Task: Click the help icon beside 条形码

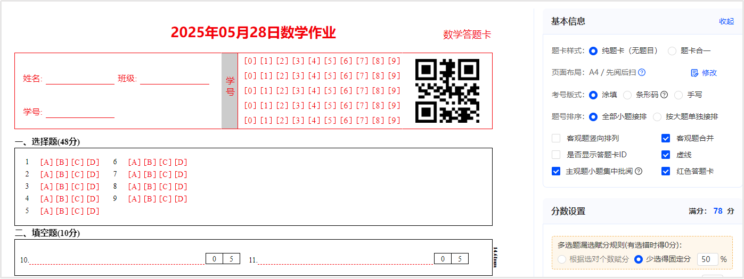Action: coord(664,95)
